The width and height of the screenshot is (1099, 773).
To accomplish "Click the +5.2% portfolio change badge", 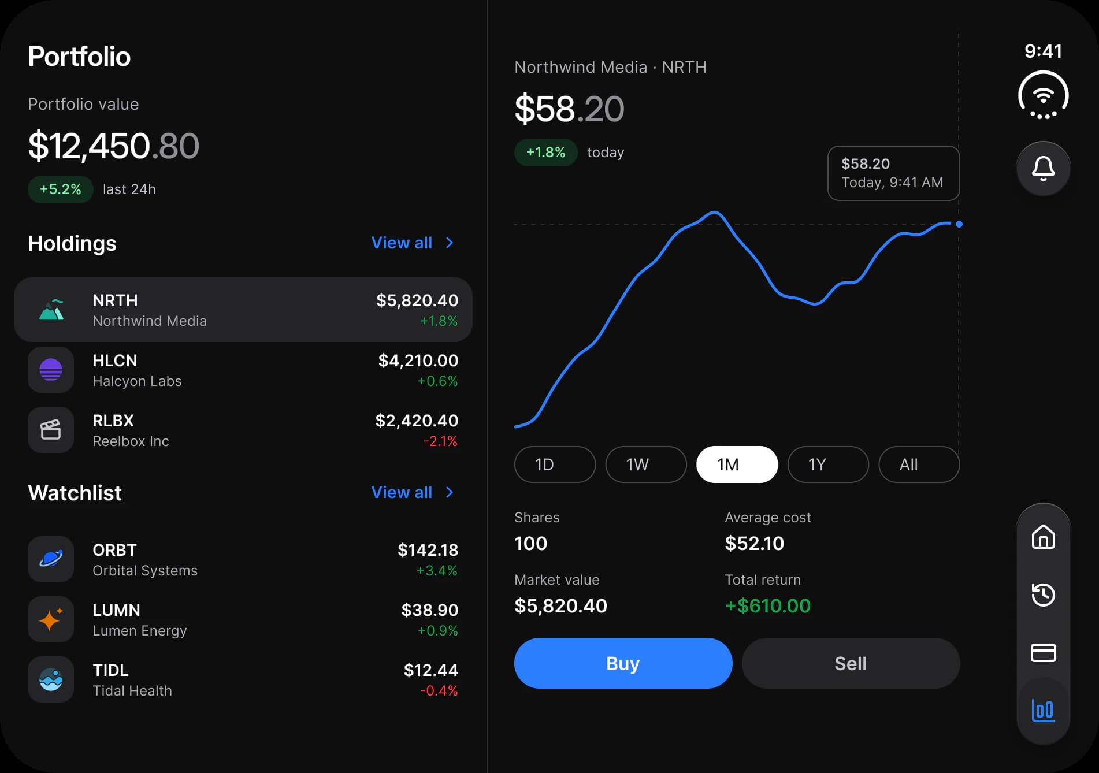I will pyautogui.click(x=60, y=189).
